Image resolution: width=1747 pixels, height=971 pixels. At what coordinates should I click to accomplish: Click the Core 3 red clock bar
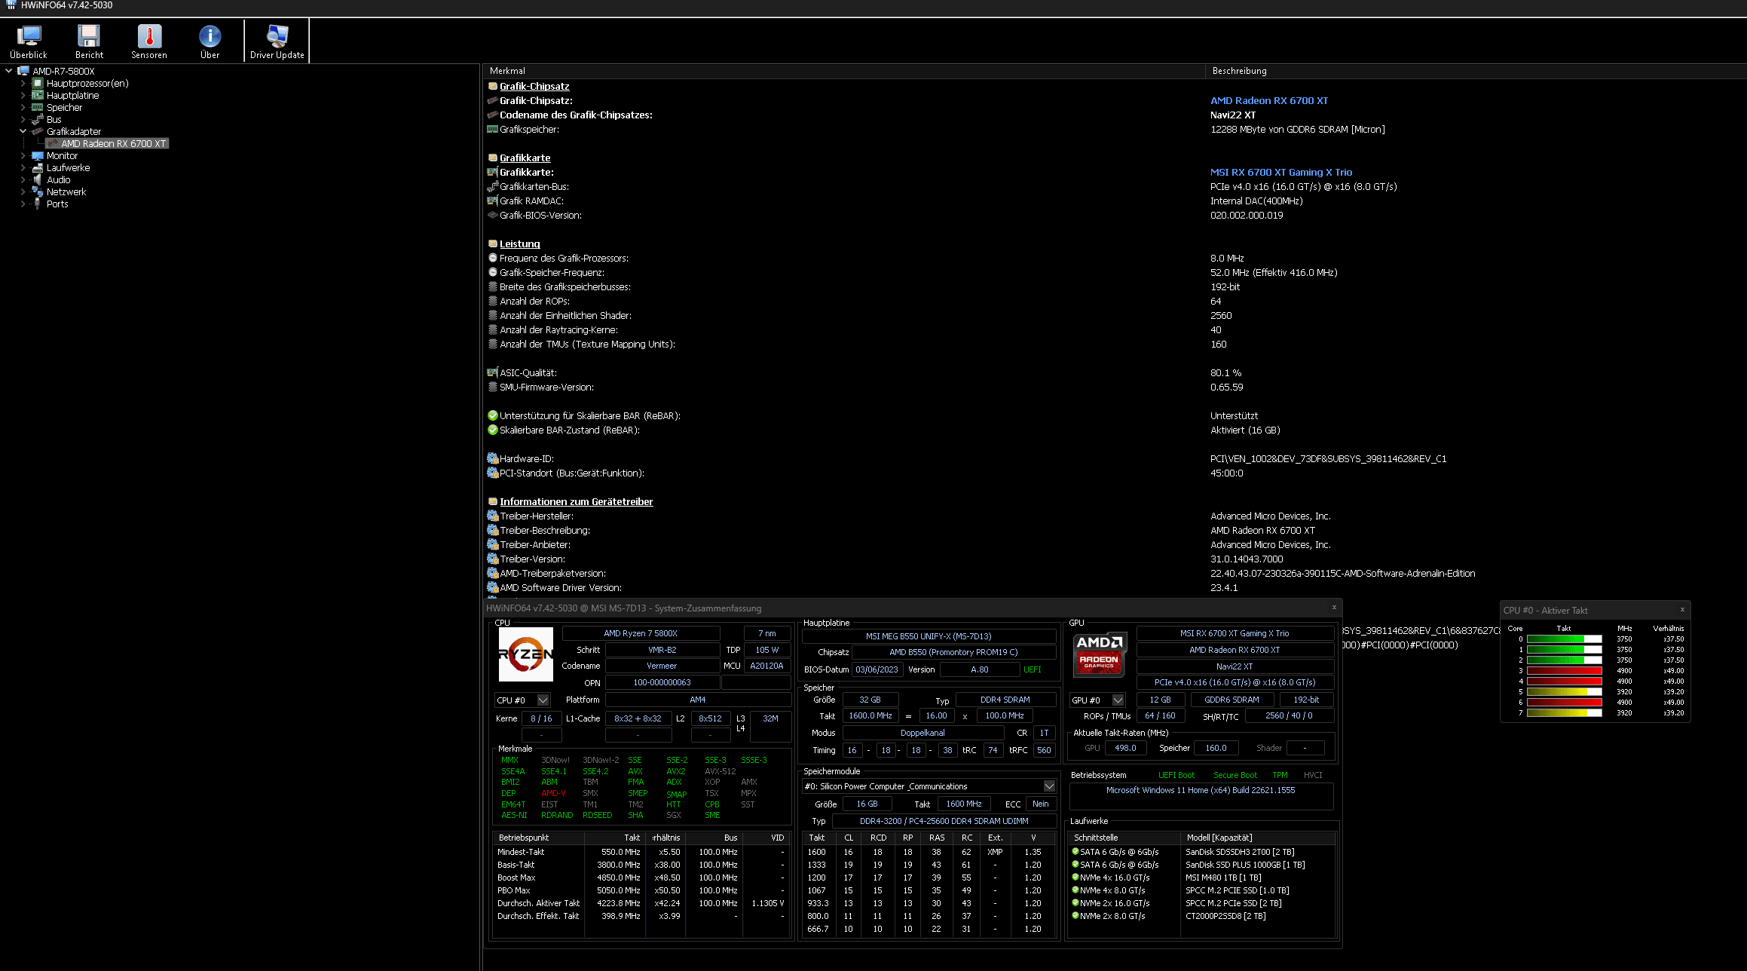[1564, 671]
